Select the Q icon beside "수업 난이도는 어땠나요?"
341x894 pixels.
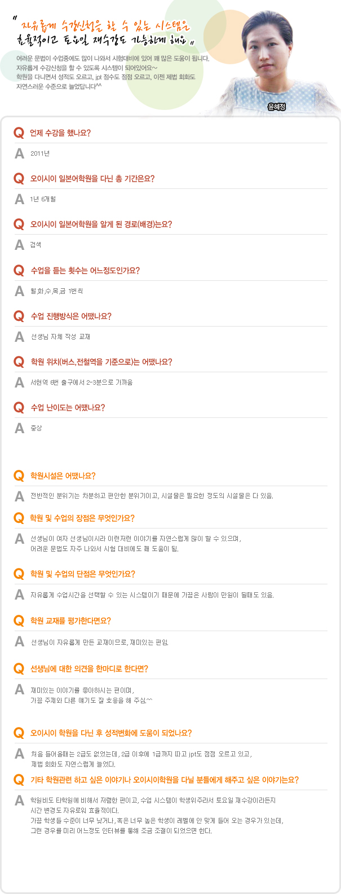point(19,408)
